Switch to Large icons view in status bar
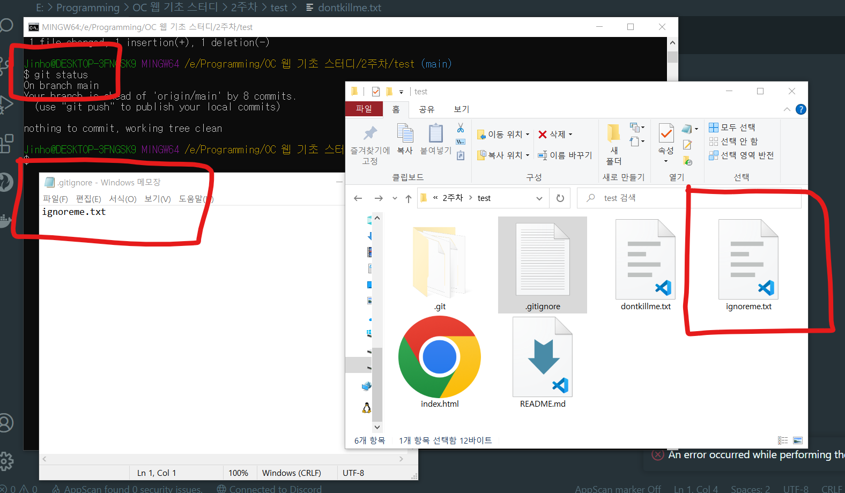This screenshot has width=845, height=493. pos(798,440)
